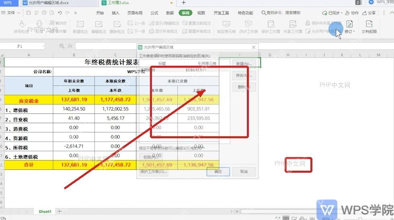The image size is (394, 220).
Task: Toggle 显示所有批注 show all comments
Action: pyautogui.click(x=163, y=31)
